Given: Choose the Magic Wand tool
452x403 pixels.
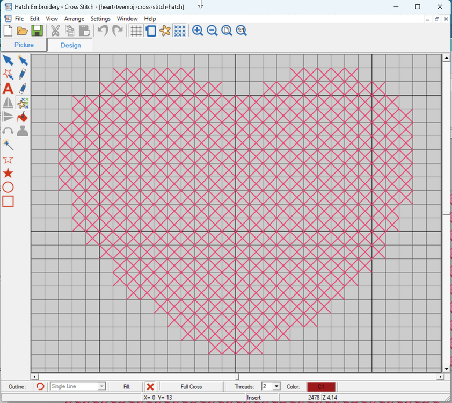Looking at the screenshot, I should 8,144.
